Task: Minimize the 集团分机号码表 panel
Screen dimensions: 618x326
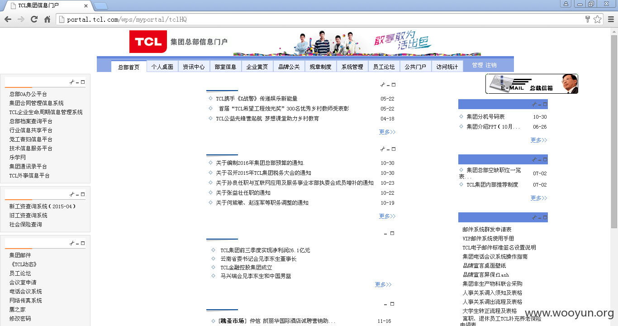Action: [540, 105]
